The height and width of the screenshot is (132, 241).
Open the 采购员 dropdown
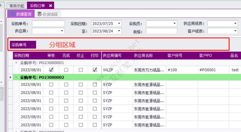click(174, 24)
